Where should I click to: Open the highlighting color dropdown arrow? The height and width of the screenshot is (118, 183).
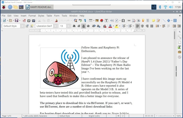(x=120, y=26)
